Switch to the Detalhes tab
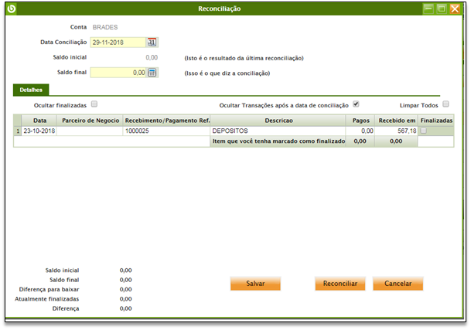The image size is (471, 330). [x=32, y=90]
